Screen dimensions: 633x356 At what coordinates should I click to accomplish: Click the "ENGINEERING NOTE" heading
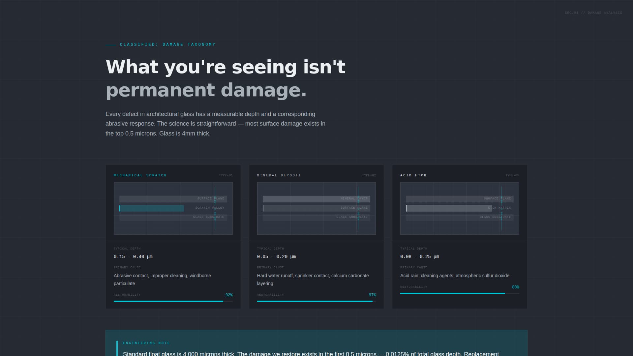click(x=146, y=343)
